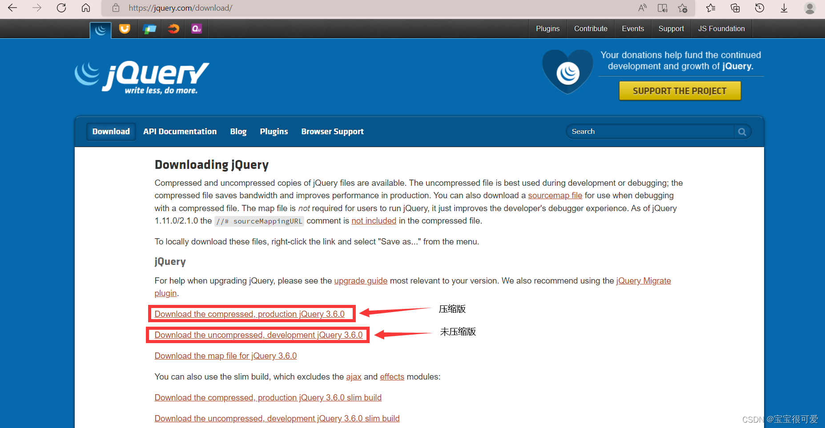Open Events in the top bar
This screenshot has height=428, width=825.
[x=633, y=28]
